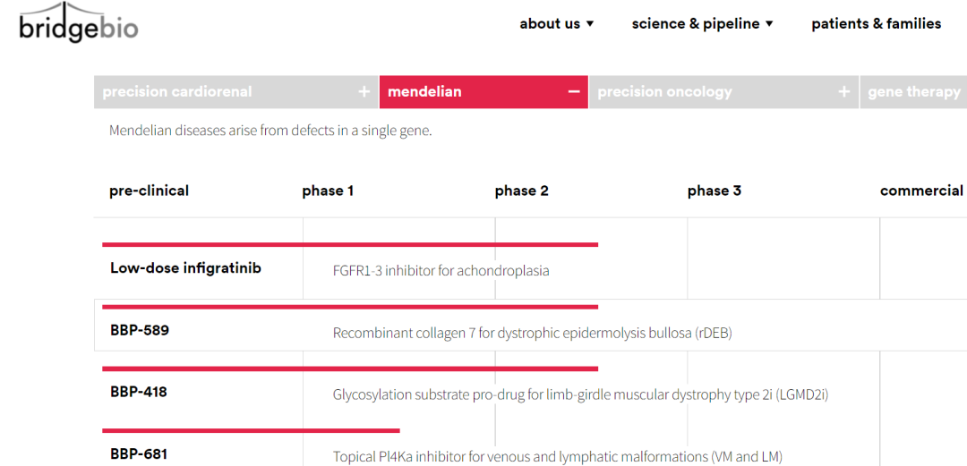The image size is (967, 466).
Task: Click the BBP-681 red progress bar
Action: [x=251, y=430]
